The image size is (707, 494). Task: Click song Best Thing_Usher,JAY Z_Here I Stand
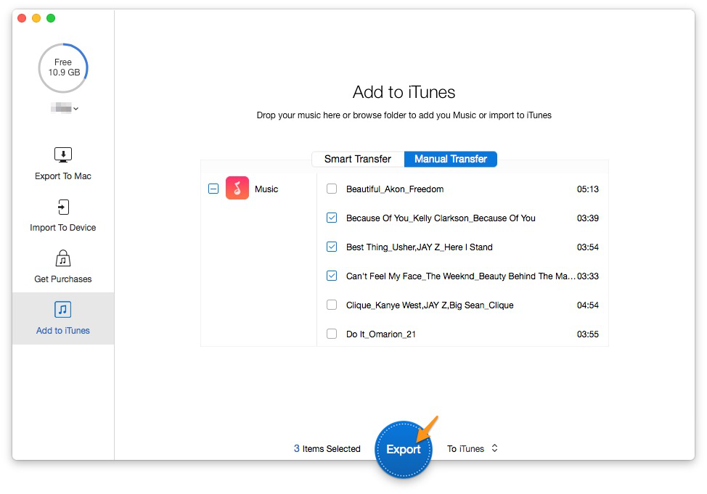click(420, 247)
